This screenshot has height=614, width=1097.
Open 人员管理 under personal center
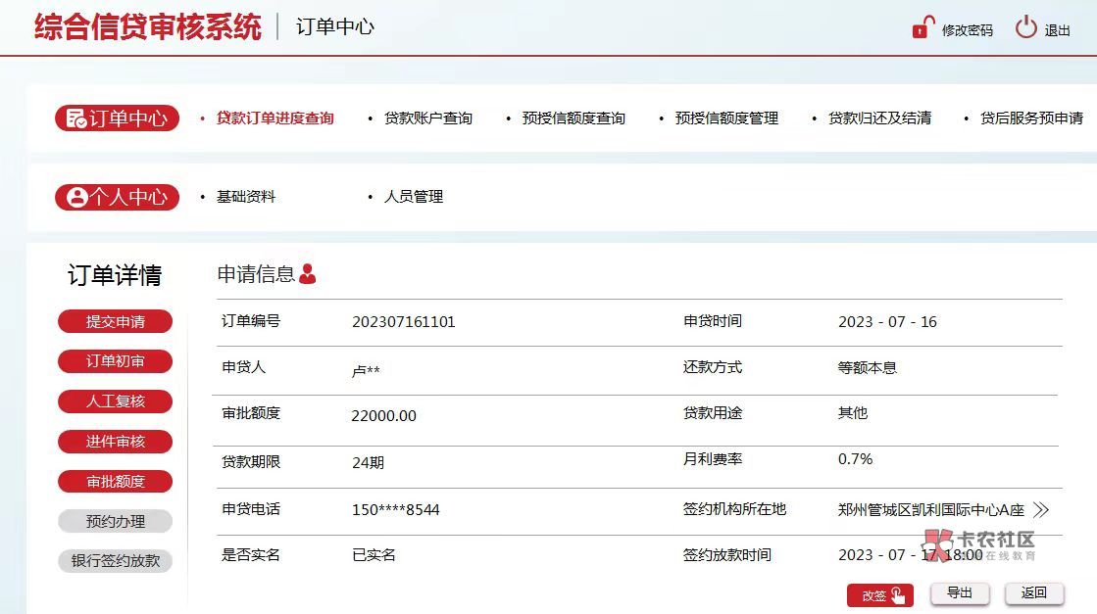[x=414, y=197]
